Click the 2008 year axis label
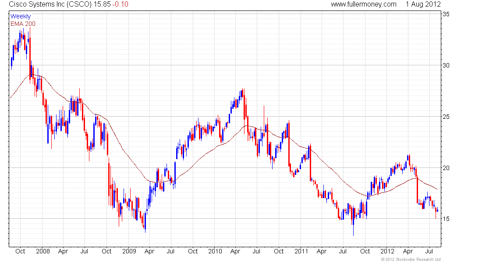This screenshot has width=482, height=263. pyautogui.click(x=43, y=251)
